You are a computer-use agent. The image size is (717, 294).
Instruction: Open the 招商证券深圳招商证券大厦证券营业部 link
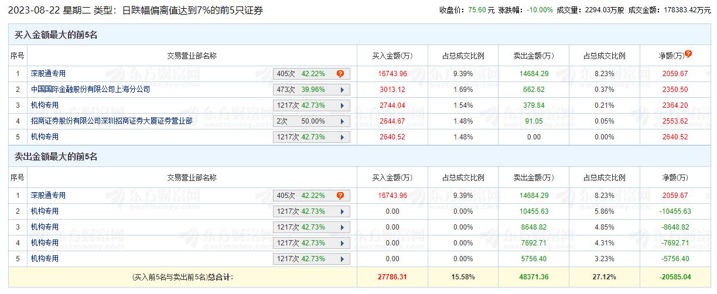pos(111,121)
